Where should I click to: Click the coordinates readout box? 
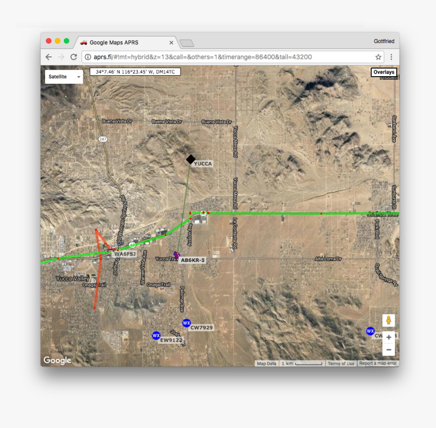tap(135, 72)
